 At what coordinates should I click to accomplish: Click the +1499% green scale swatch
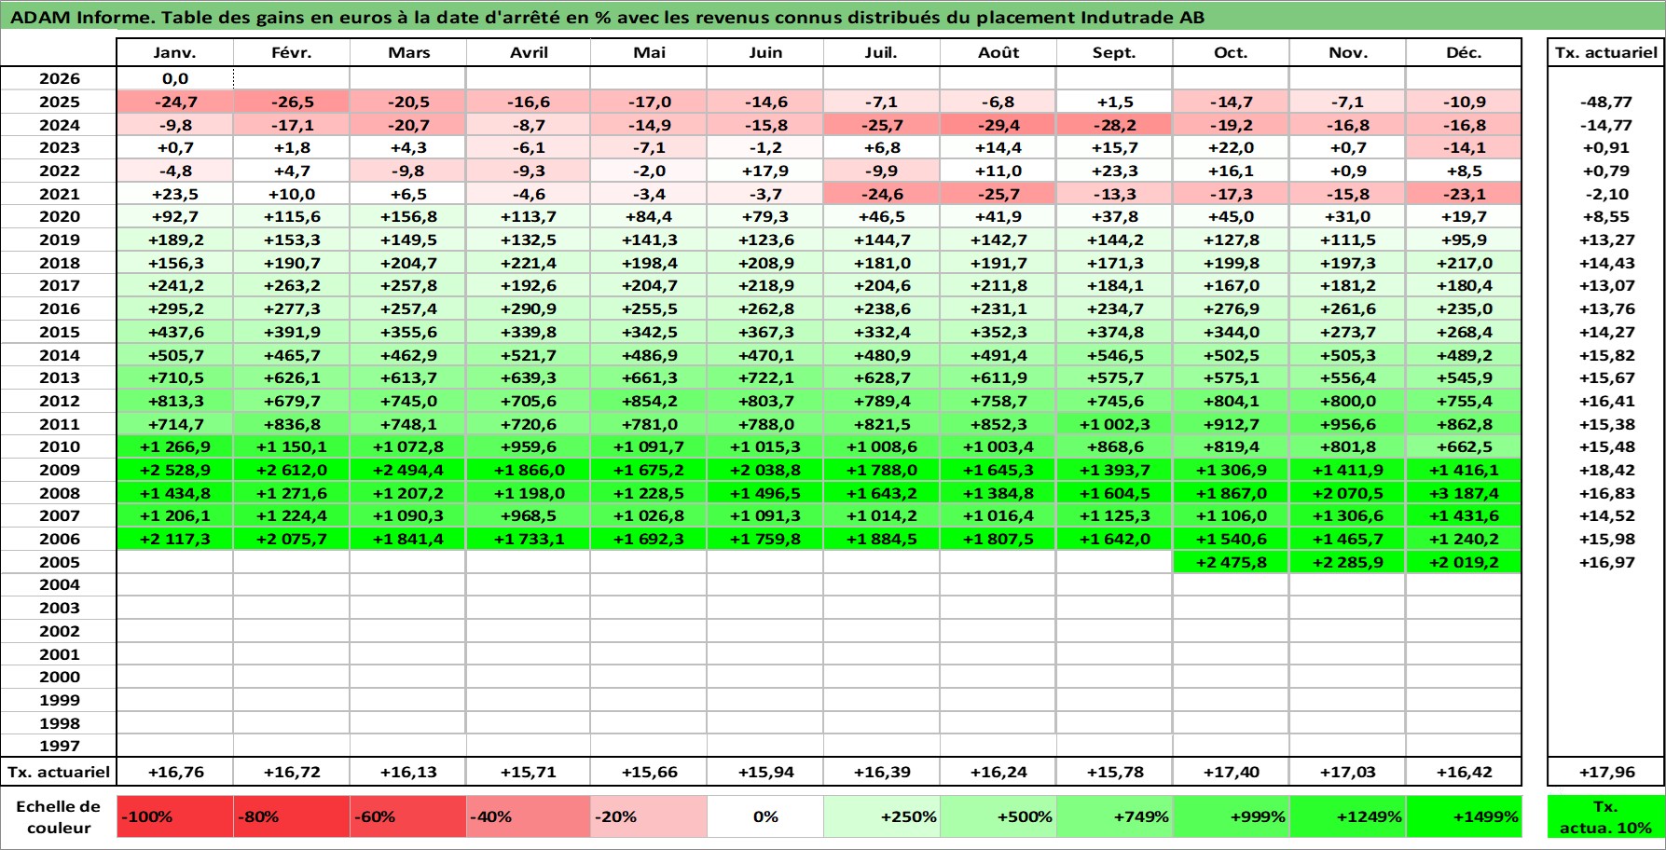[1464, 816]
